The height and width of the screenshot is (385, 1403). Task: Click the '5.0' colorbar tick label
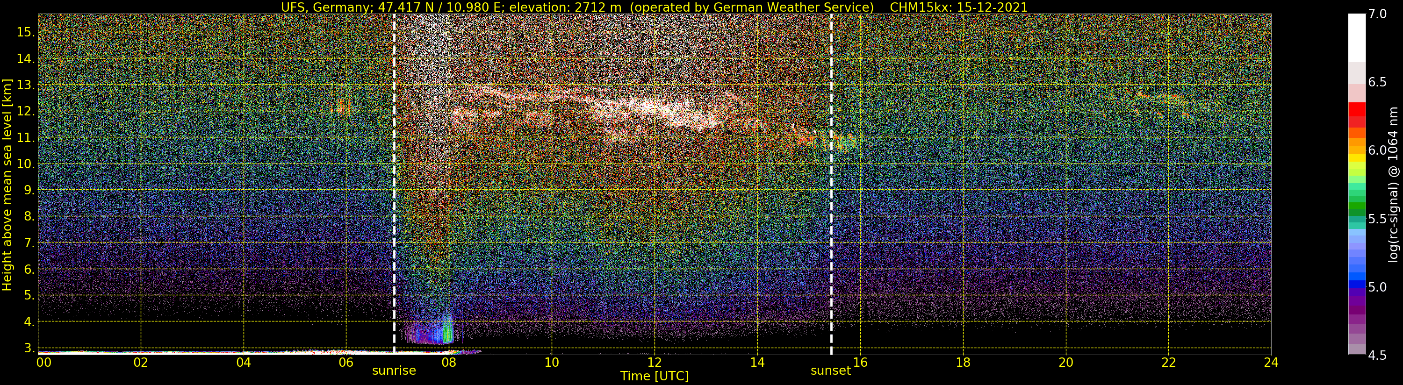coord(1376,287)
